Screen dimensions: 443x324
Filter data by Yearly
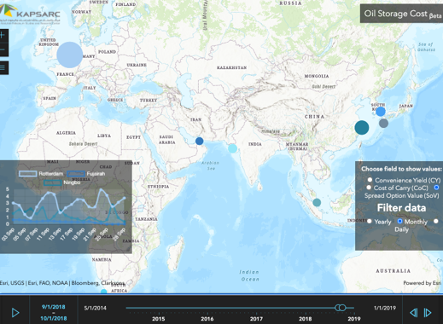370,221
